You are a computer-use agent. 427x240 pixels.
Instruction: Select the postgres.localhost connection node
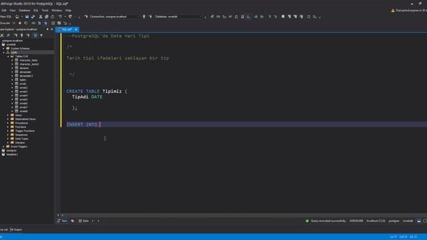(x=13, y=41)
